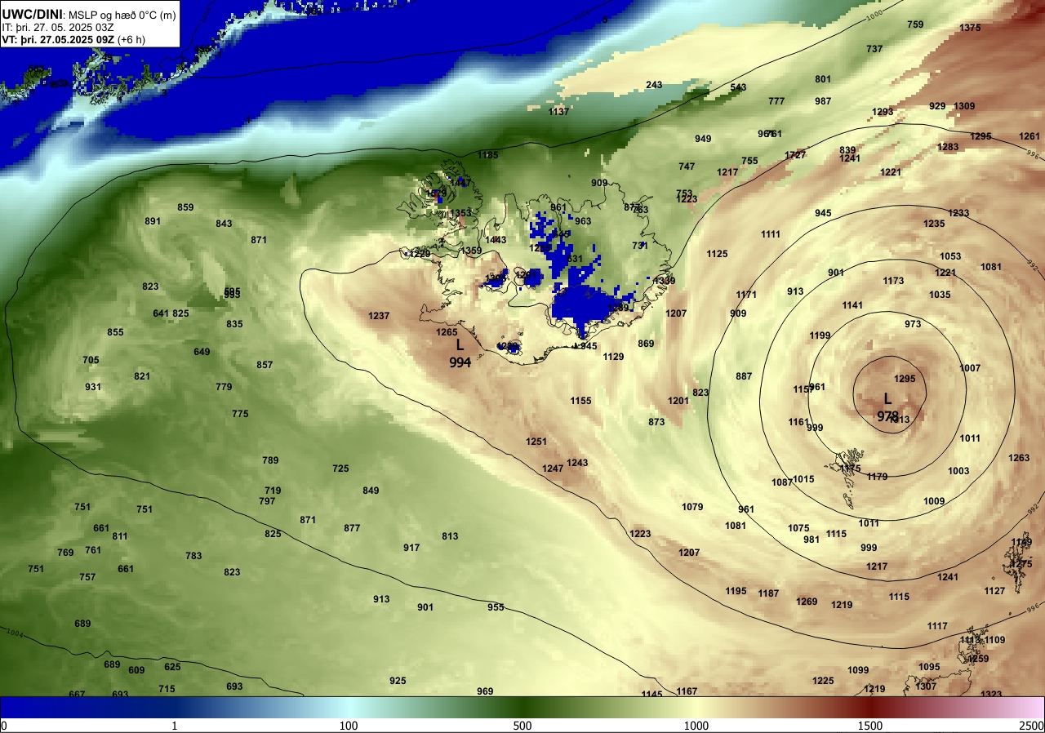Click the height value 1125

tap(717, 254)
